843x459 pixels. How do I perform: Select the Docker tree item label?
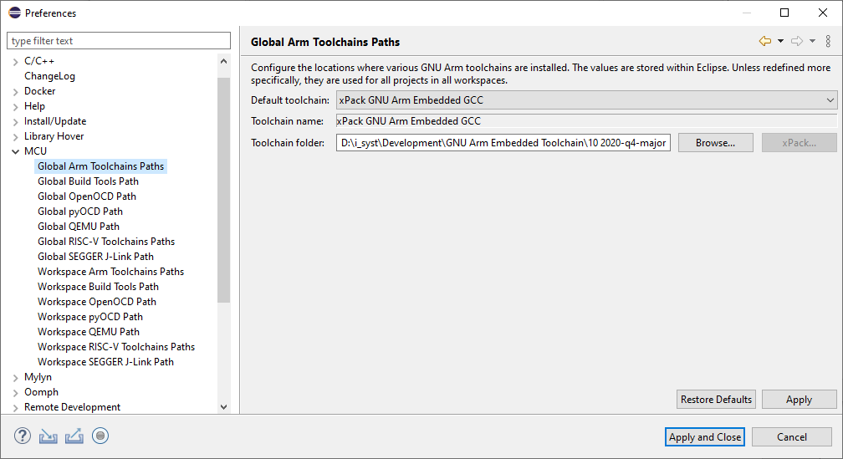(40, 91)
